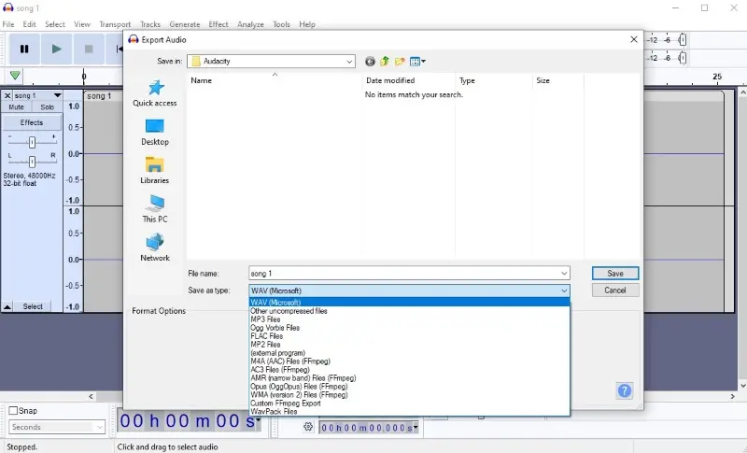Choose FLAC Files format

point(409,336)
